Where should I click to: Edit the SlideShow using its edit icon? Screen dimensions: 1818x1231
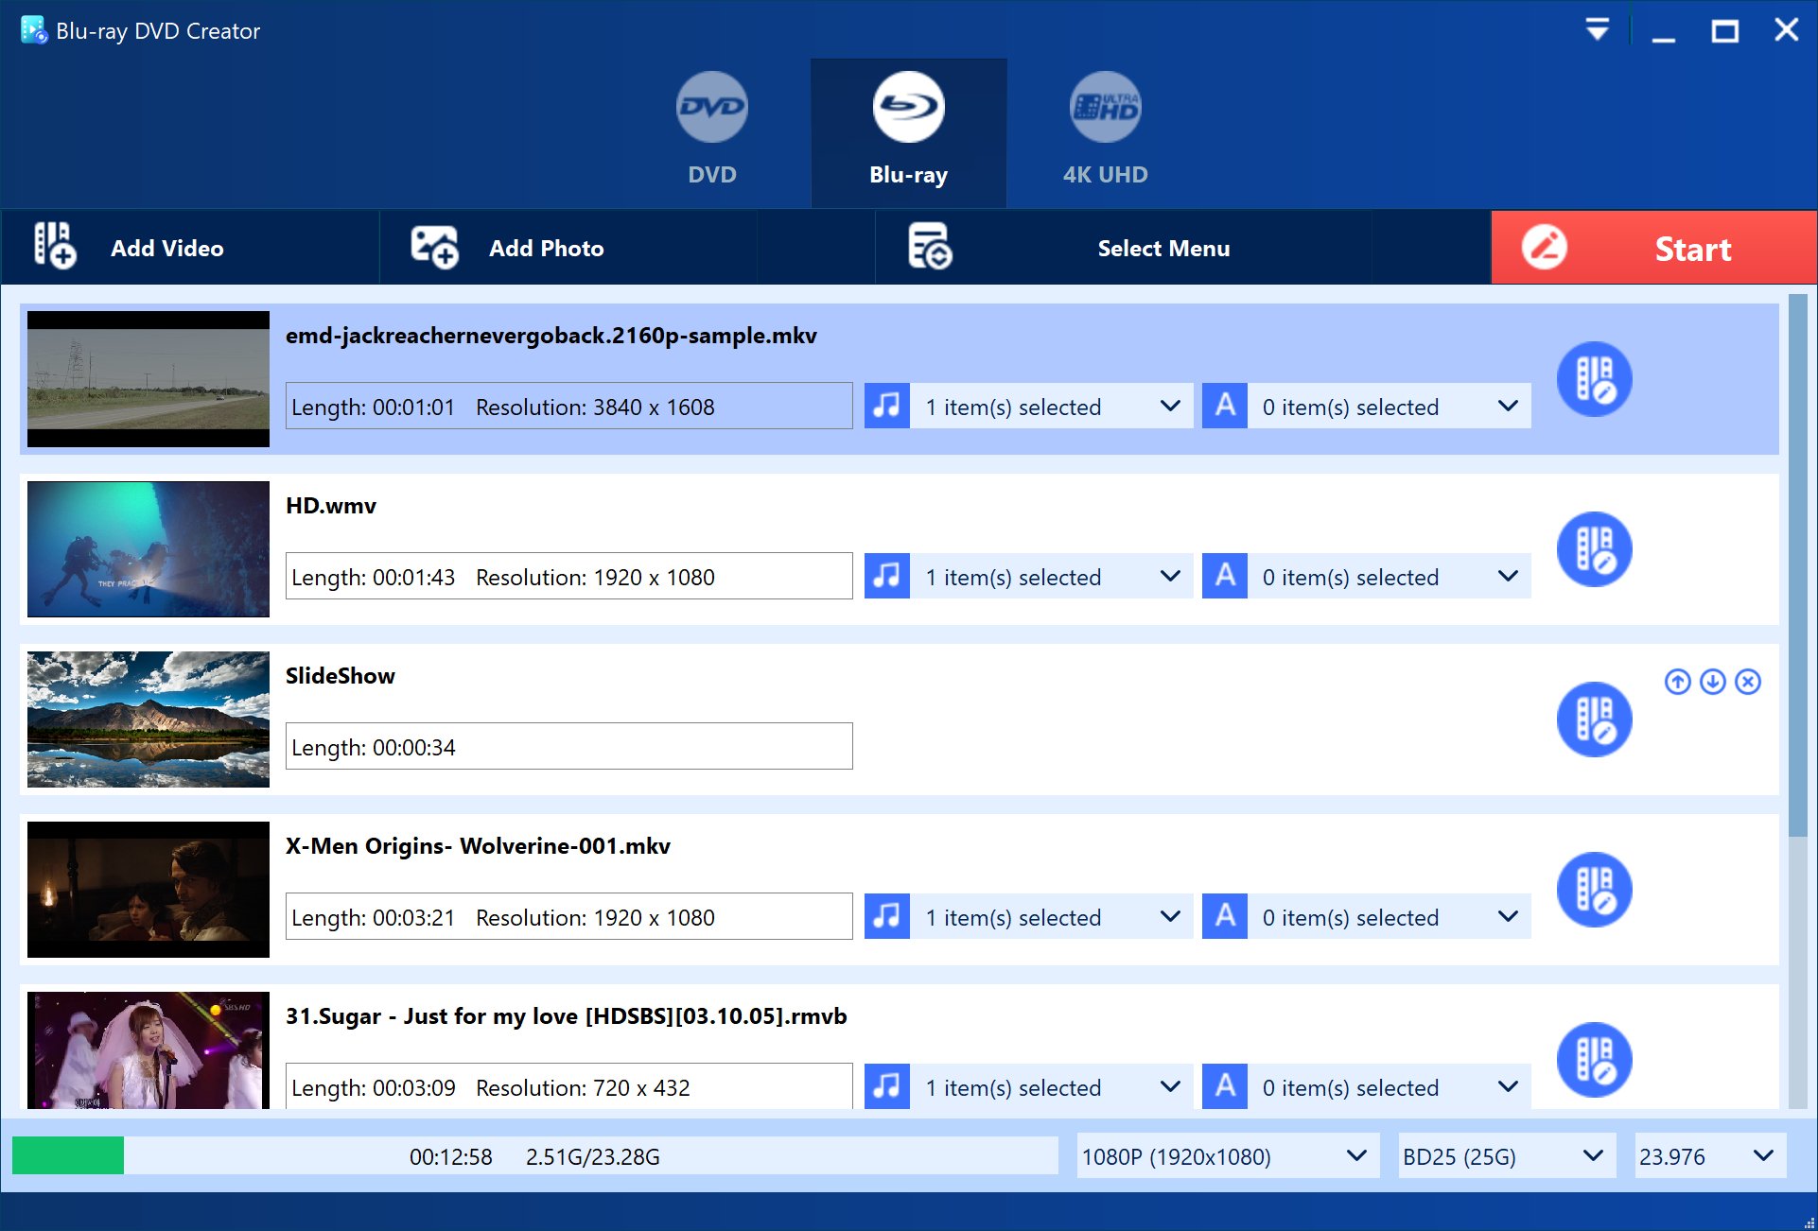[1594, 720]
